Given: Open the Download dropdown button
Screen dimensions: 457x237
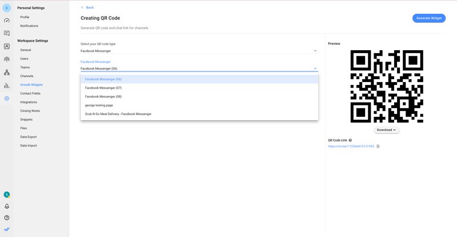Looking at the screenshot, I should [386, 130].
